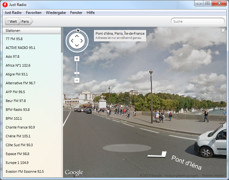Pan the view down with compass arrow
The image size is (229, 180).
77,45
